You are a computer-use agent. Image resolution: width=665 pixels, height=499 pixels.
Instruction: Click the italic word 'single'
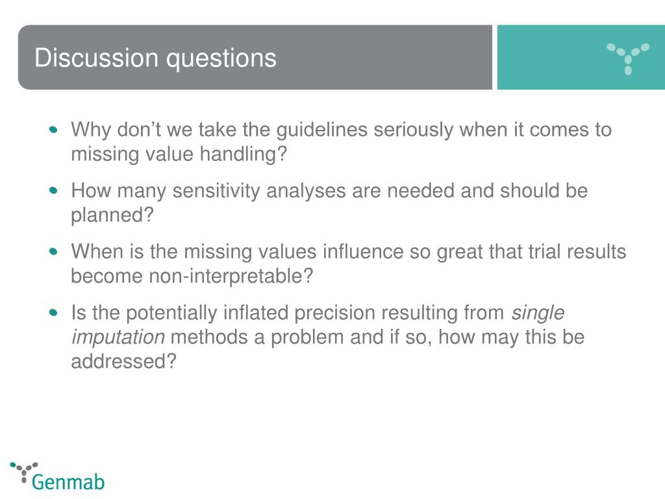(x=538, y=313)
